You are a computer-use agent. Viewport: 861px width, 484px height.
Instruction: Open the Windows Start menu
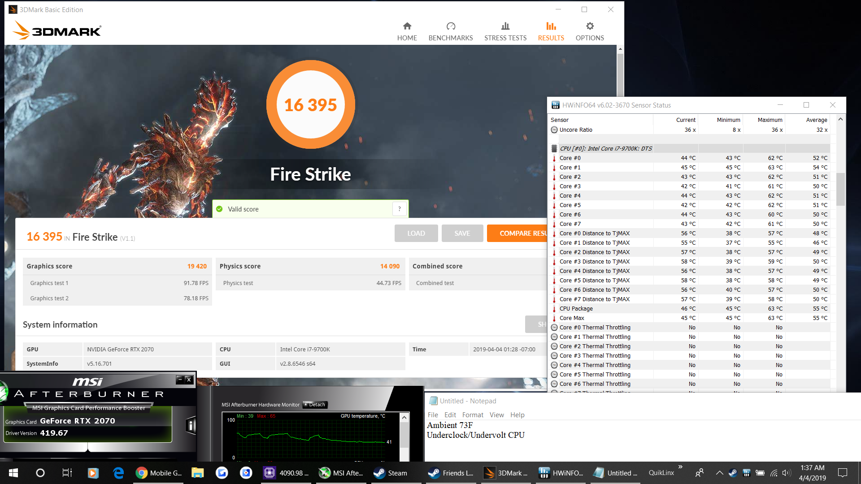pos(13,473)
